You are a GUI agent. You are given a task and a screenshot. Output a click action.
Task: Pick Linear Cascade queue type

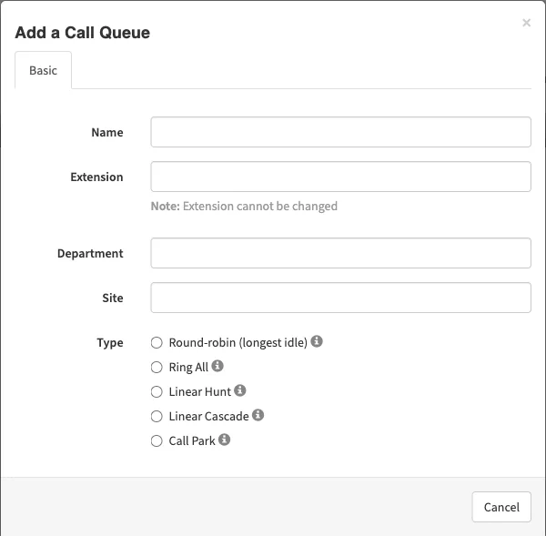(x=157, y=417)
